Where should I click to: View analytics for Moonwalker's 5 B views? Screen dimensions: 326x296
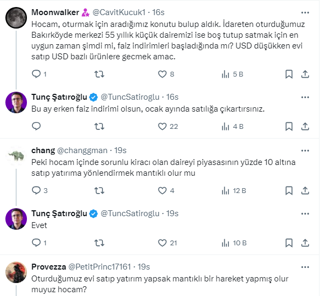tap(225, 74)
